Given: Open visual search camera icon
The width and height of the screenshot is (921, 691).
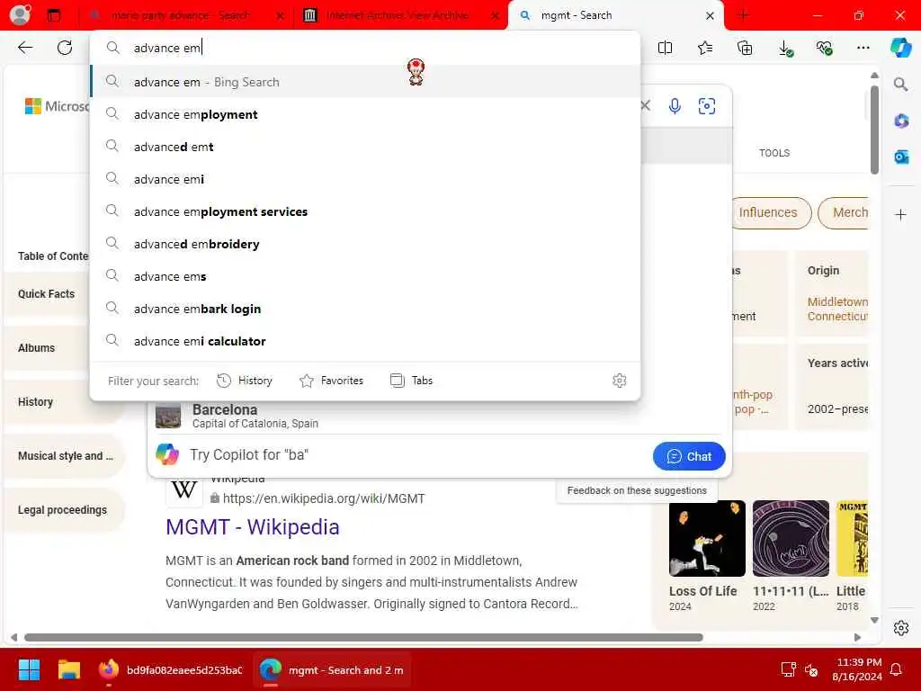Looking at the screenshot, I should tap(707, 106).
